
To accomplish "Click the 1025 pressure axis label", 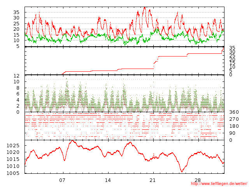I will click(x=13, y=145).
